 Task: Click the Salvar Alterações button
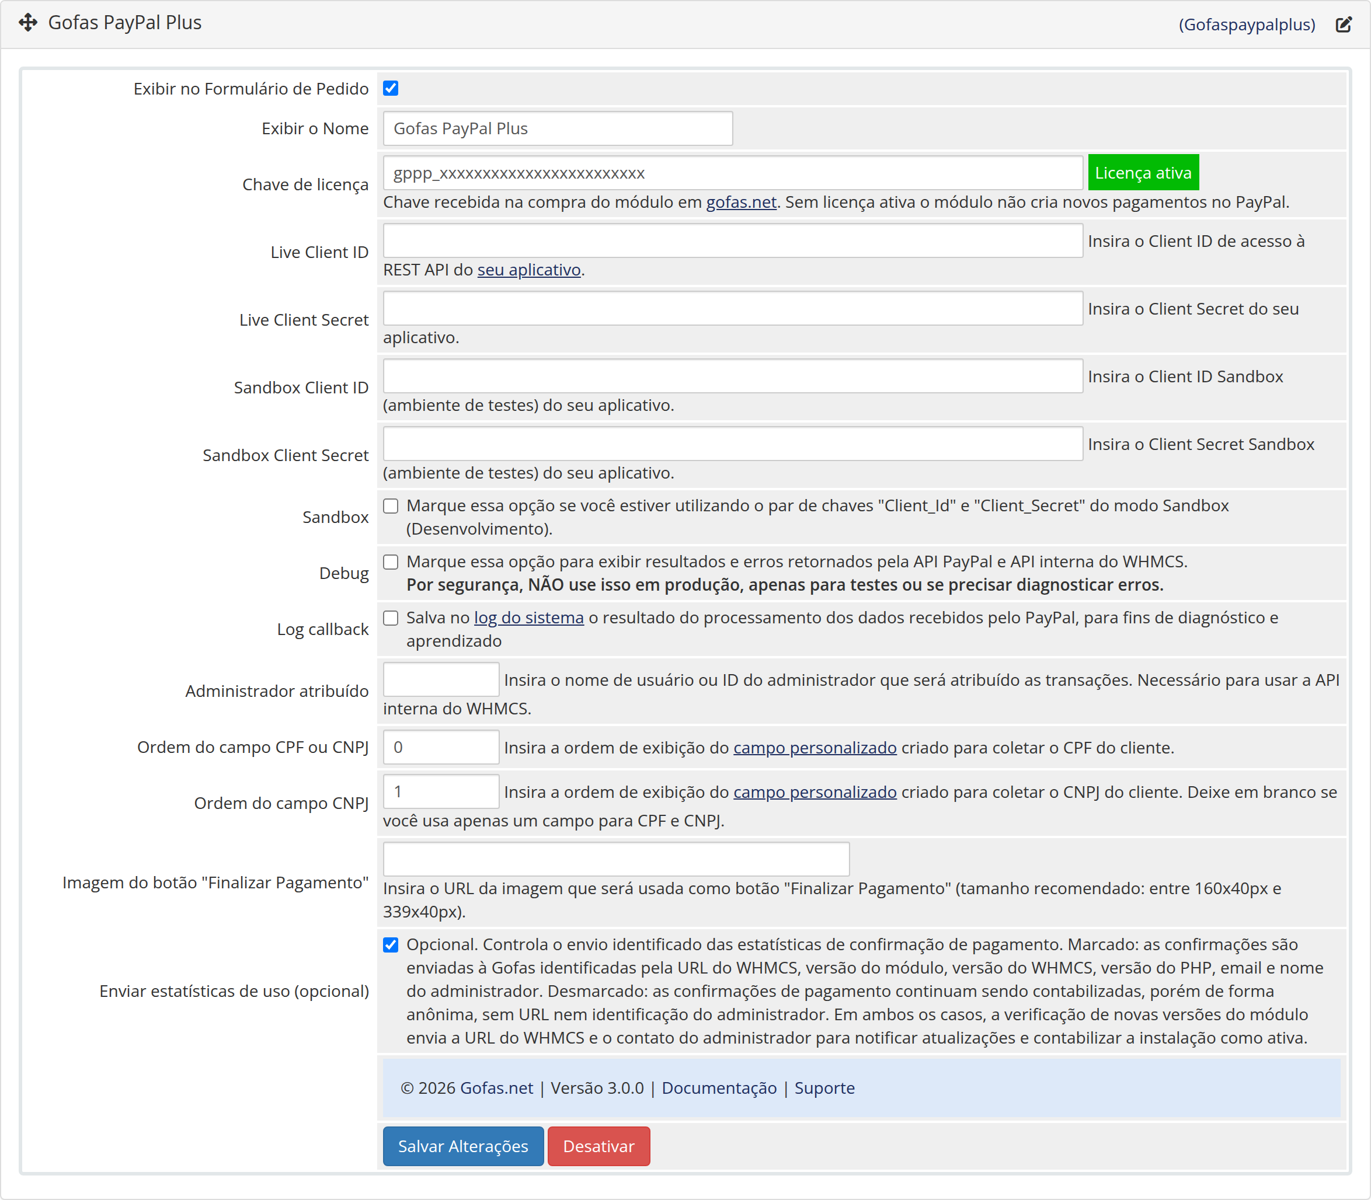click(x=463, y=1146)
